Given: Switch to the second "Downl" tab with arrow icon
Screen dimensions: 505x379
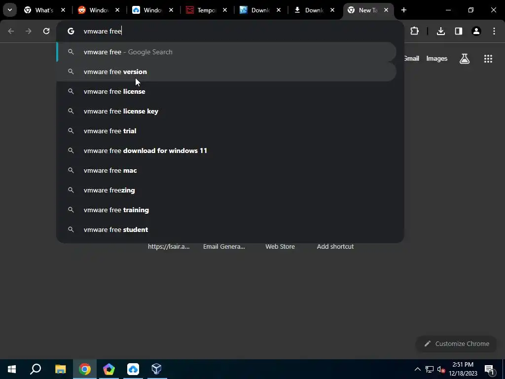Looking at the screenshot, I should [x=314, y=10].
